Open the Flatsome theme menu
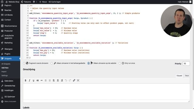Screen dimensions: 194x109 [26, 2]
